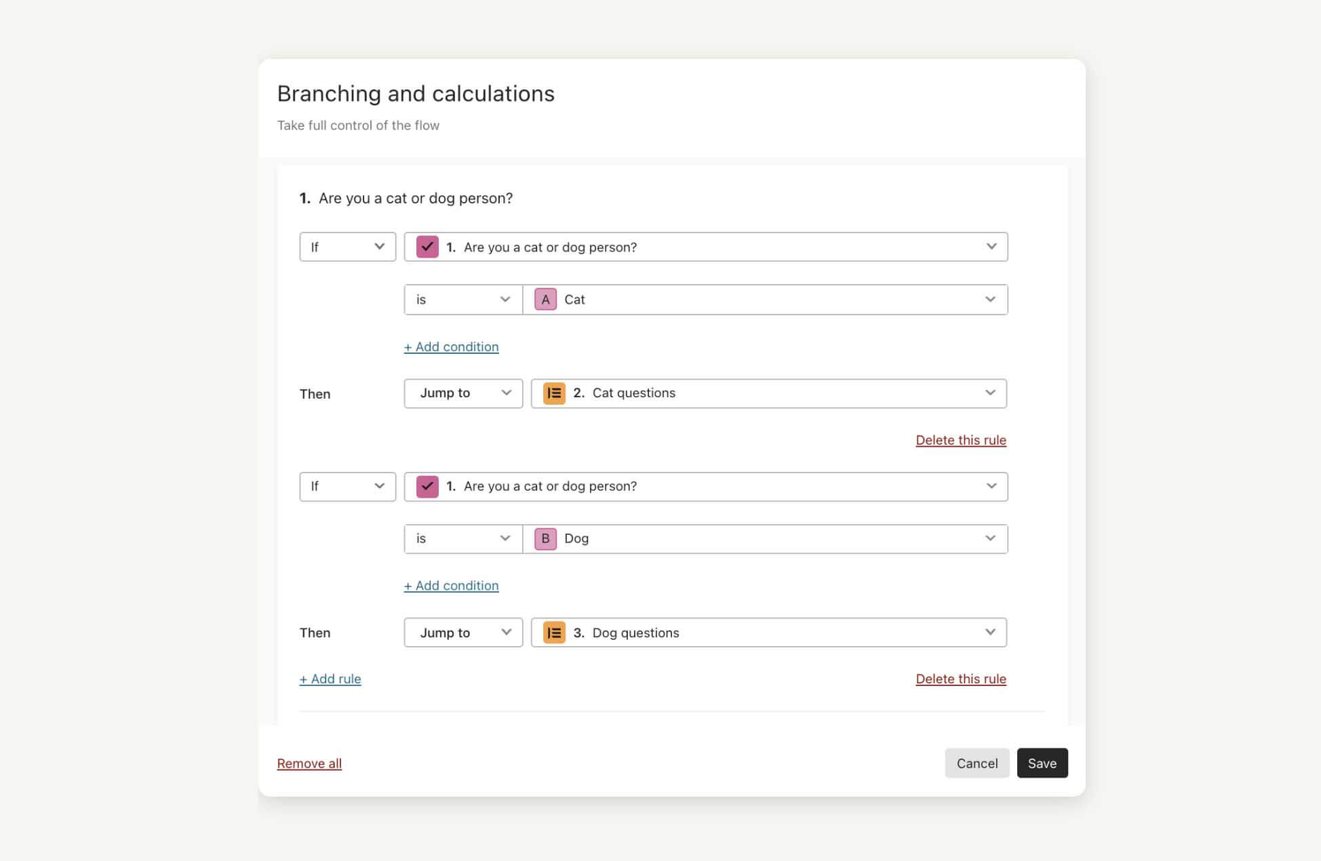Screen dimensions: 1321x861
Task: Open the first rule's 'If' dropdown
Action: coord(347,247)
